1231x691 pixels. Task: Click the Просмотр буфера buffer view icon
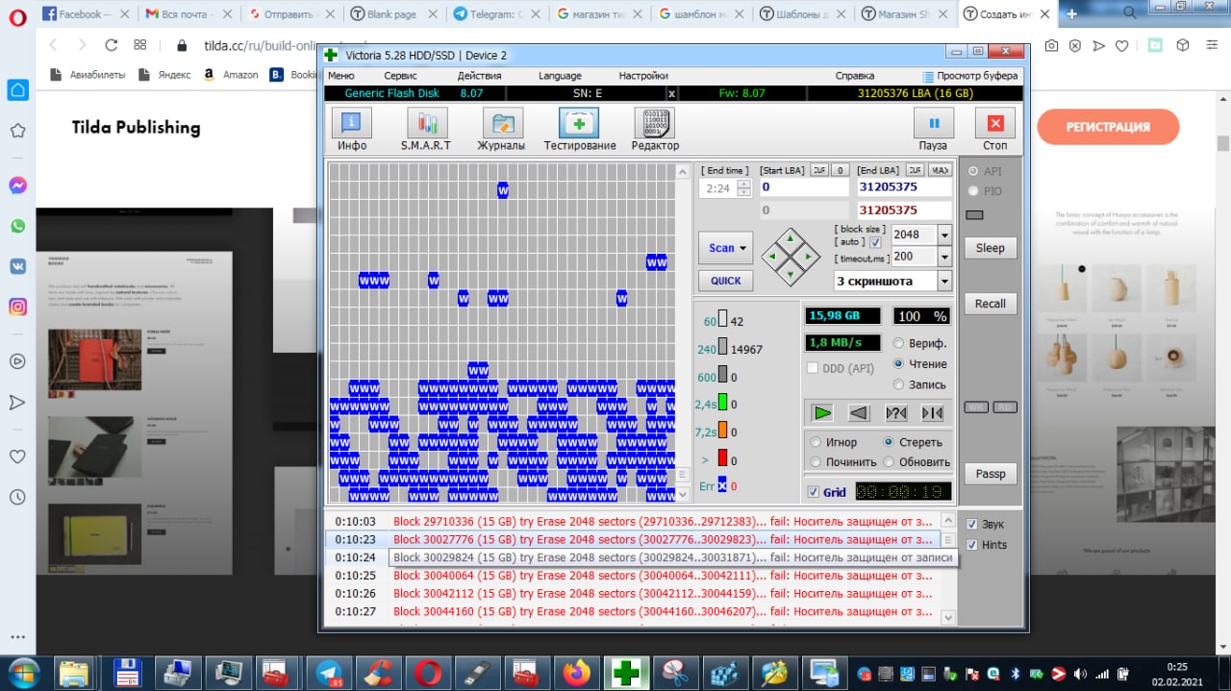tap(928, 76)
